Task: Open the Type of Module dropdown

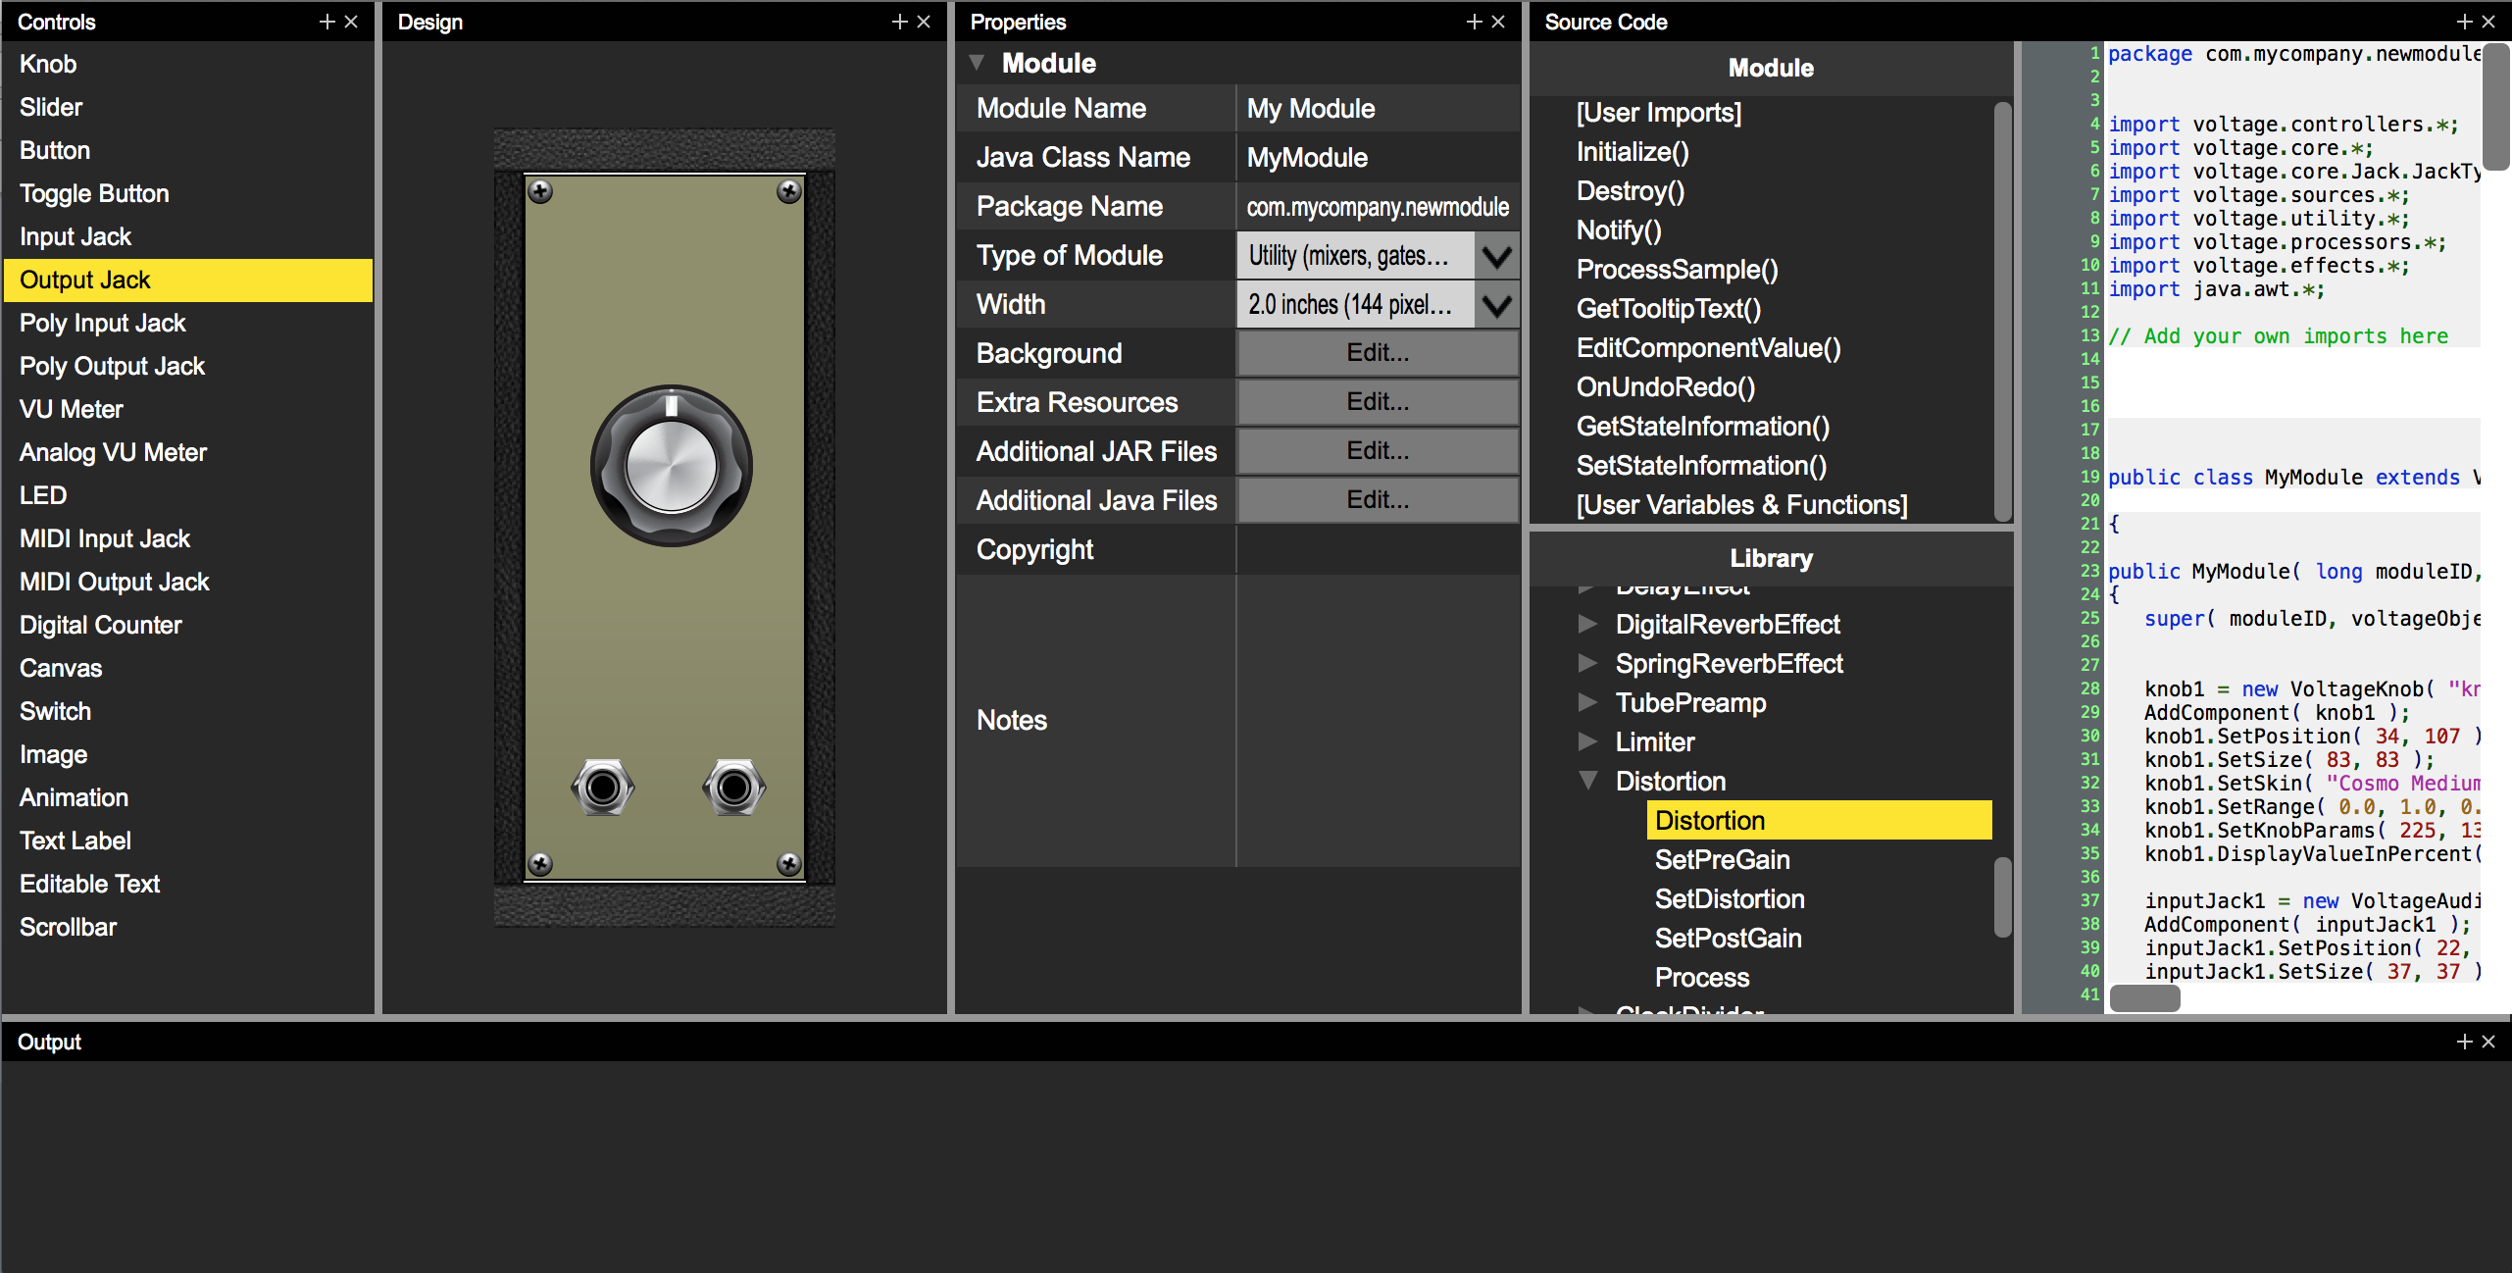Action: point(1495,255)
